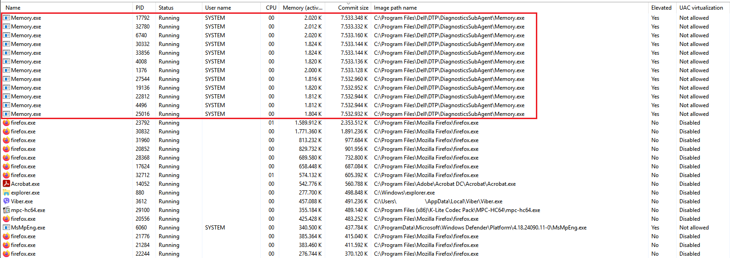Click the Memory.exe icon for PID 17792
The height and width of the screenshot is (258, 730).
point(6,18)
